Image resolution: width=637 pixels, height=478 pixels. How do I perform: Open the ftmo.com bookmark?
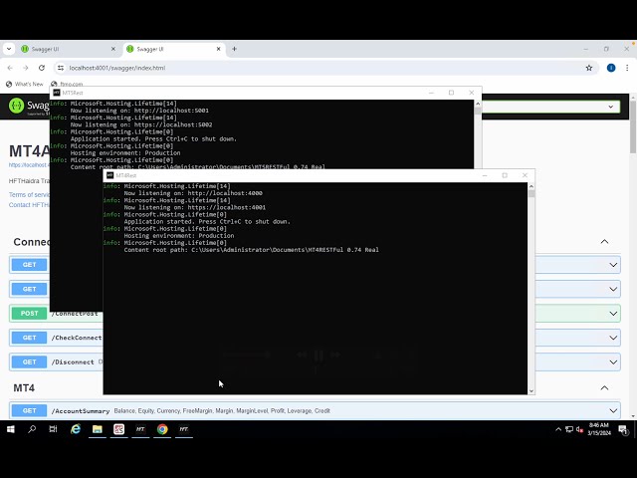point(67,84)
